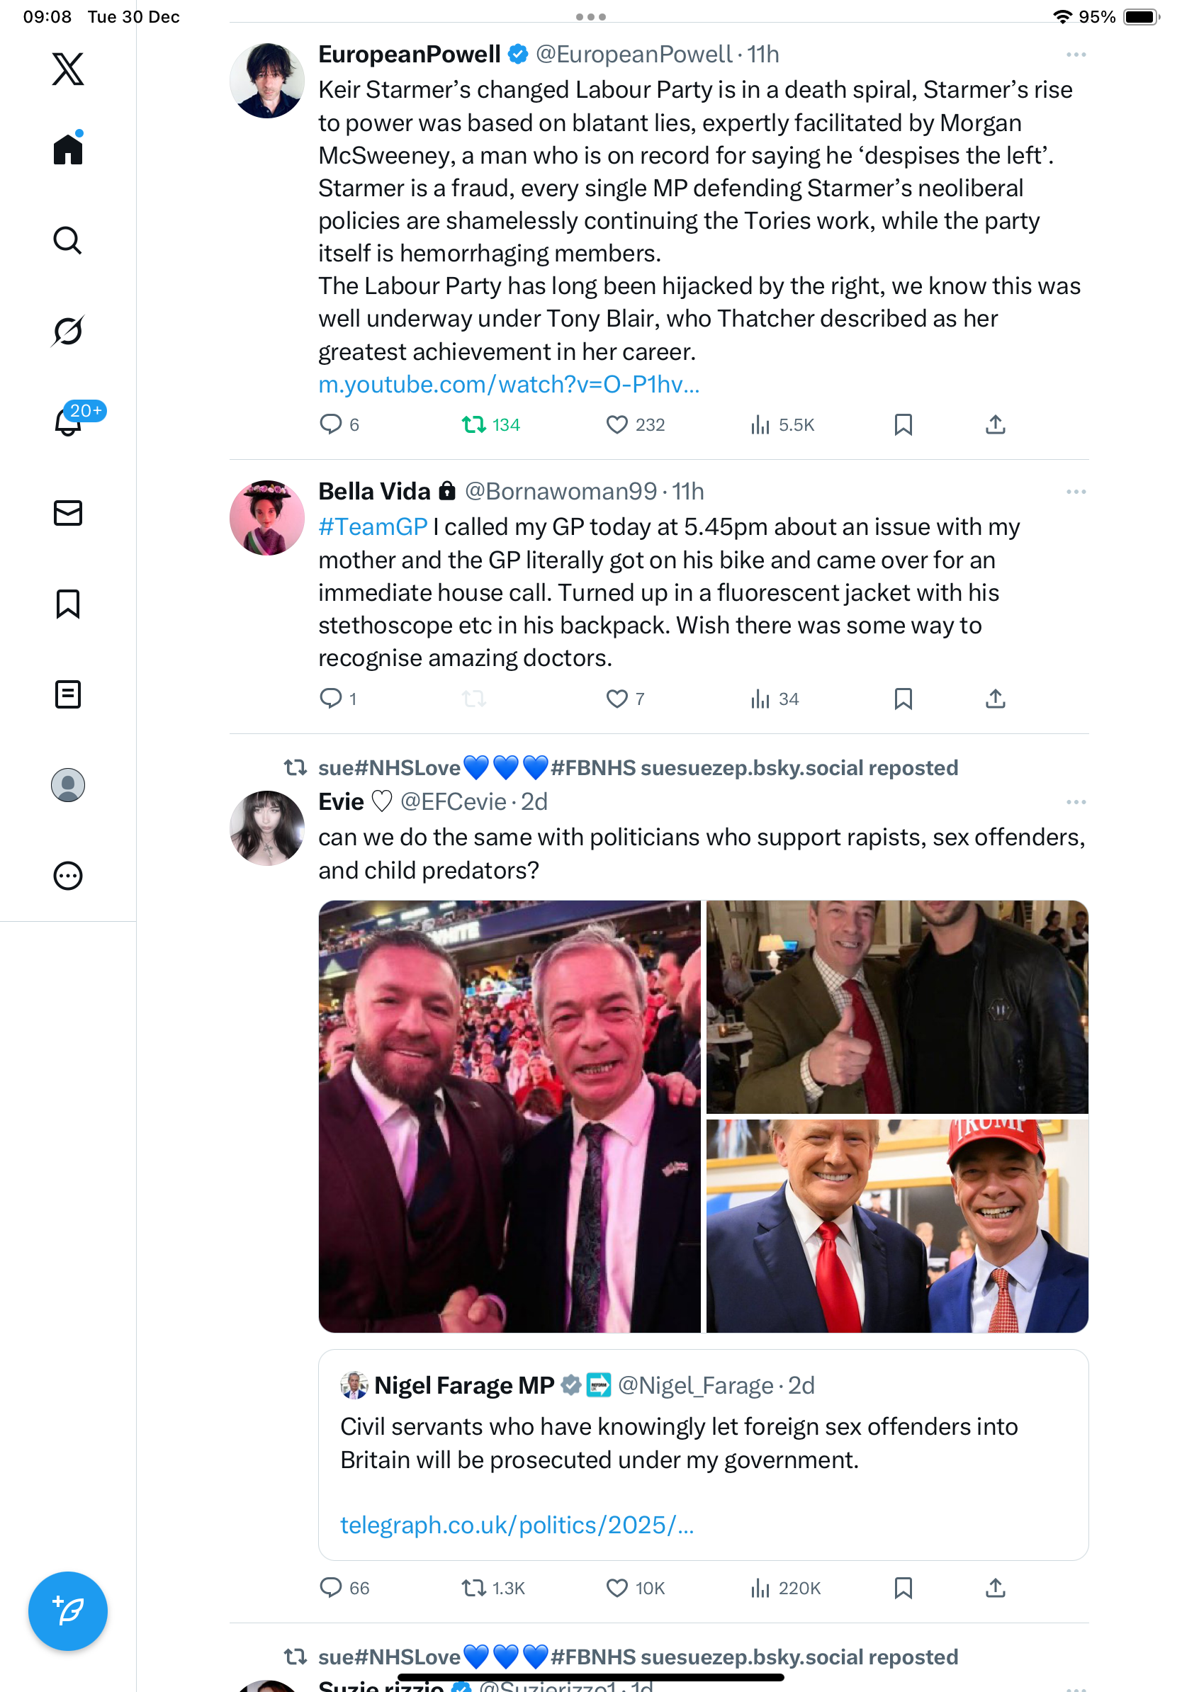Share the EuropeanPowell post

995,424
